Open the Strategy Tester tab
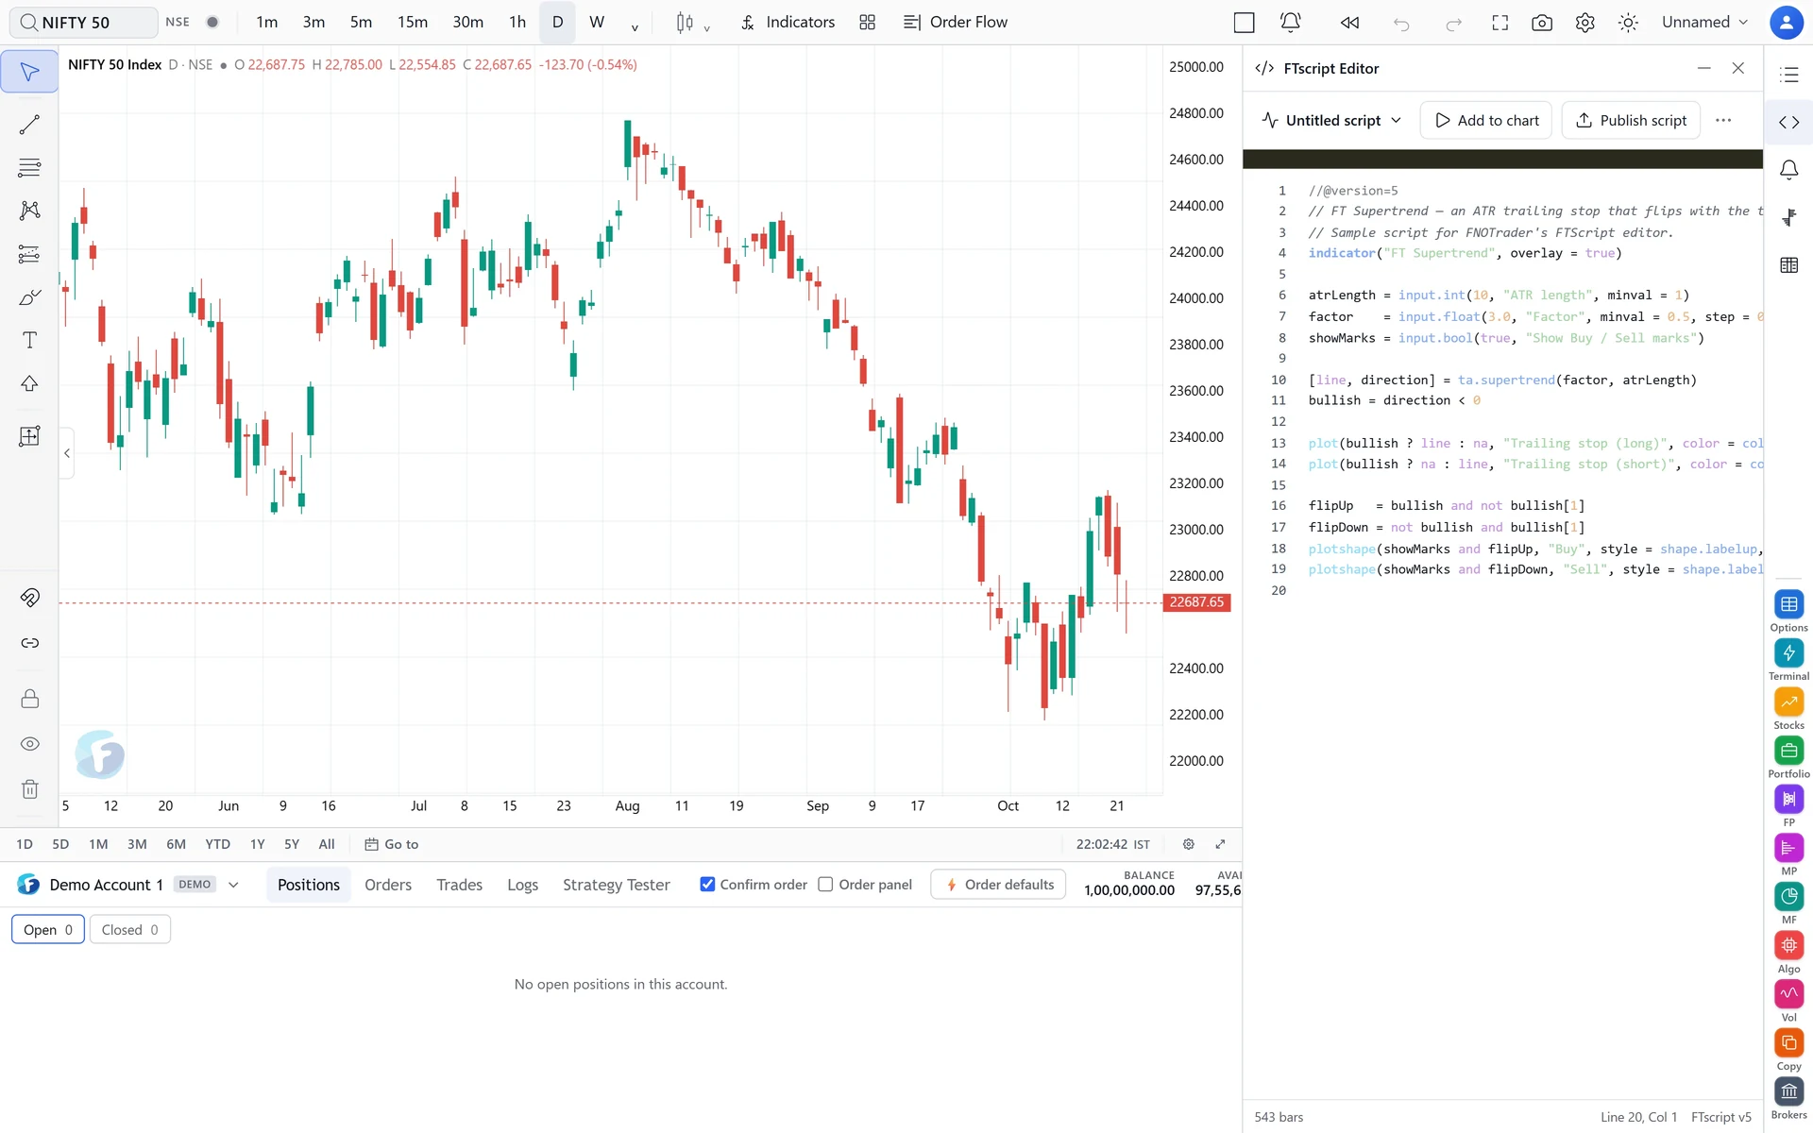 point(617,885)
